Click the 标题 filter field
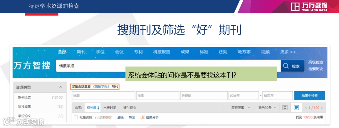The height and width of the screenshot is (128, 339). click(x=104, y=96)
